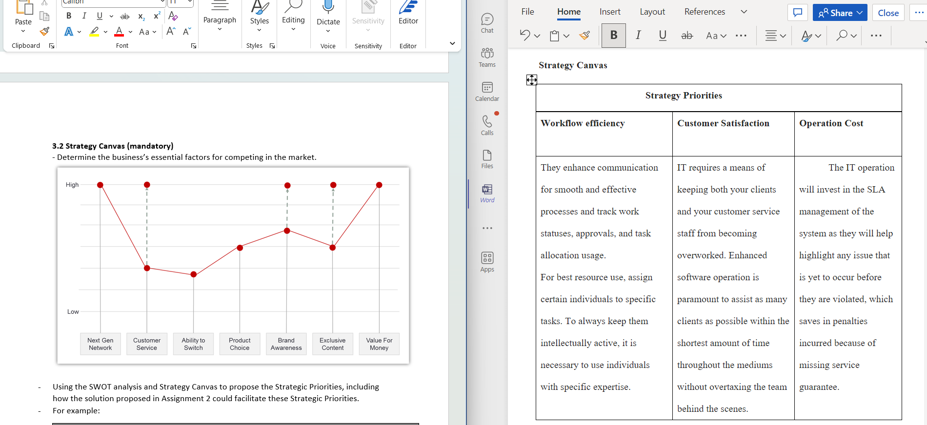Open Chat in the Teams sidebar
Viewport: 927px width, 425px height.
(x=487, y=23)
